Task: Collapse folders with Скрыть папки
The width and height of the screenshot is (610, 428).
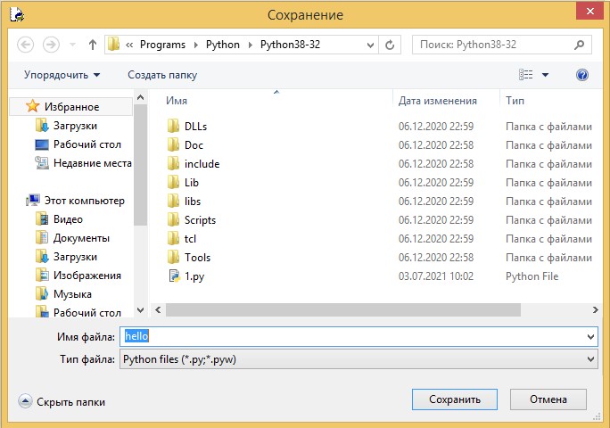Action: point(62,402)
